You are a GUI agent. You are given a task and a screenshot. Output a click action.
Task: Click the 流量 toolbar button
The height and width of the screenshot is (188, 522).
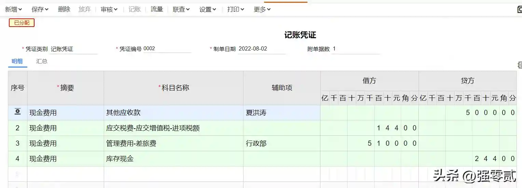click(x=157, y=10)
